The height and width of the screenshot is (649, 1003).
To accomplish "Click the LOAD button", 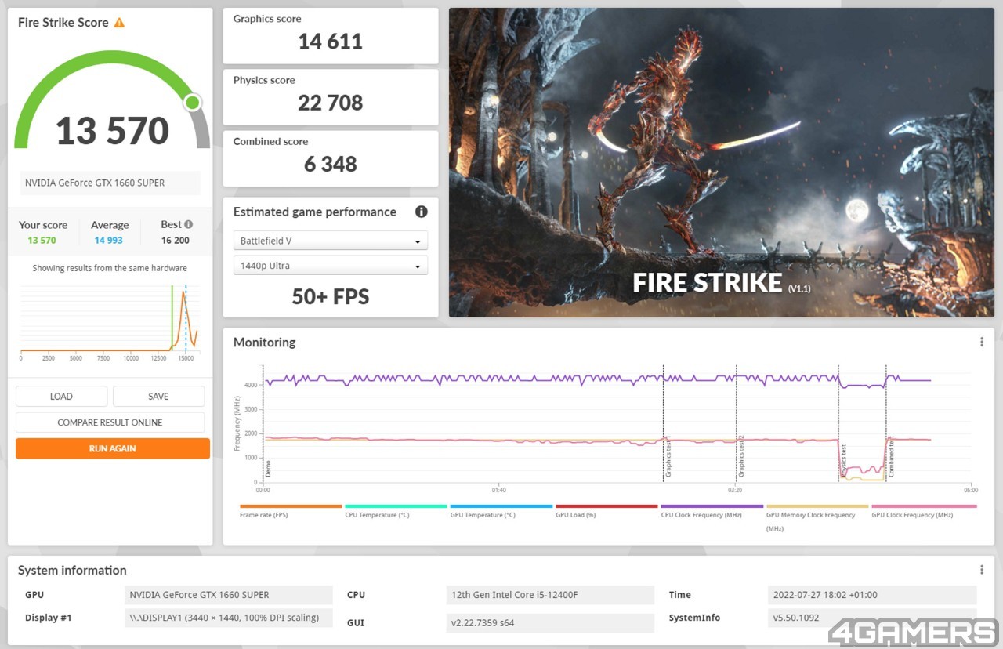I will coord(61,397).
